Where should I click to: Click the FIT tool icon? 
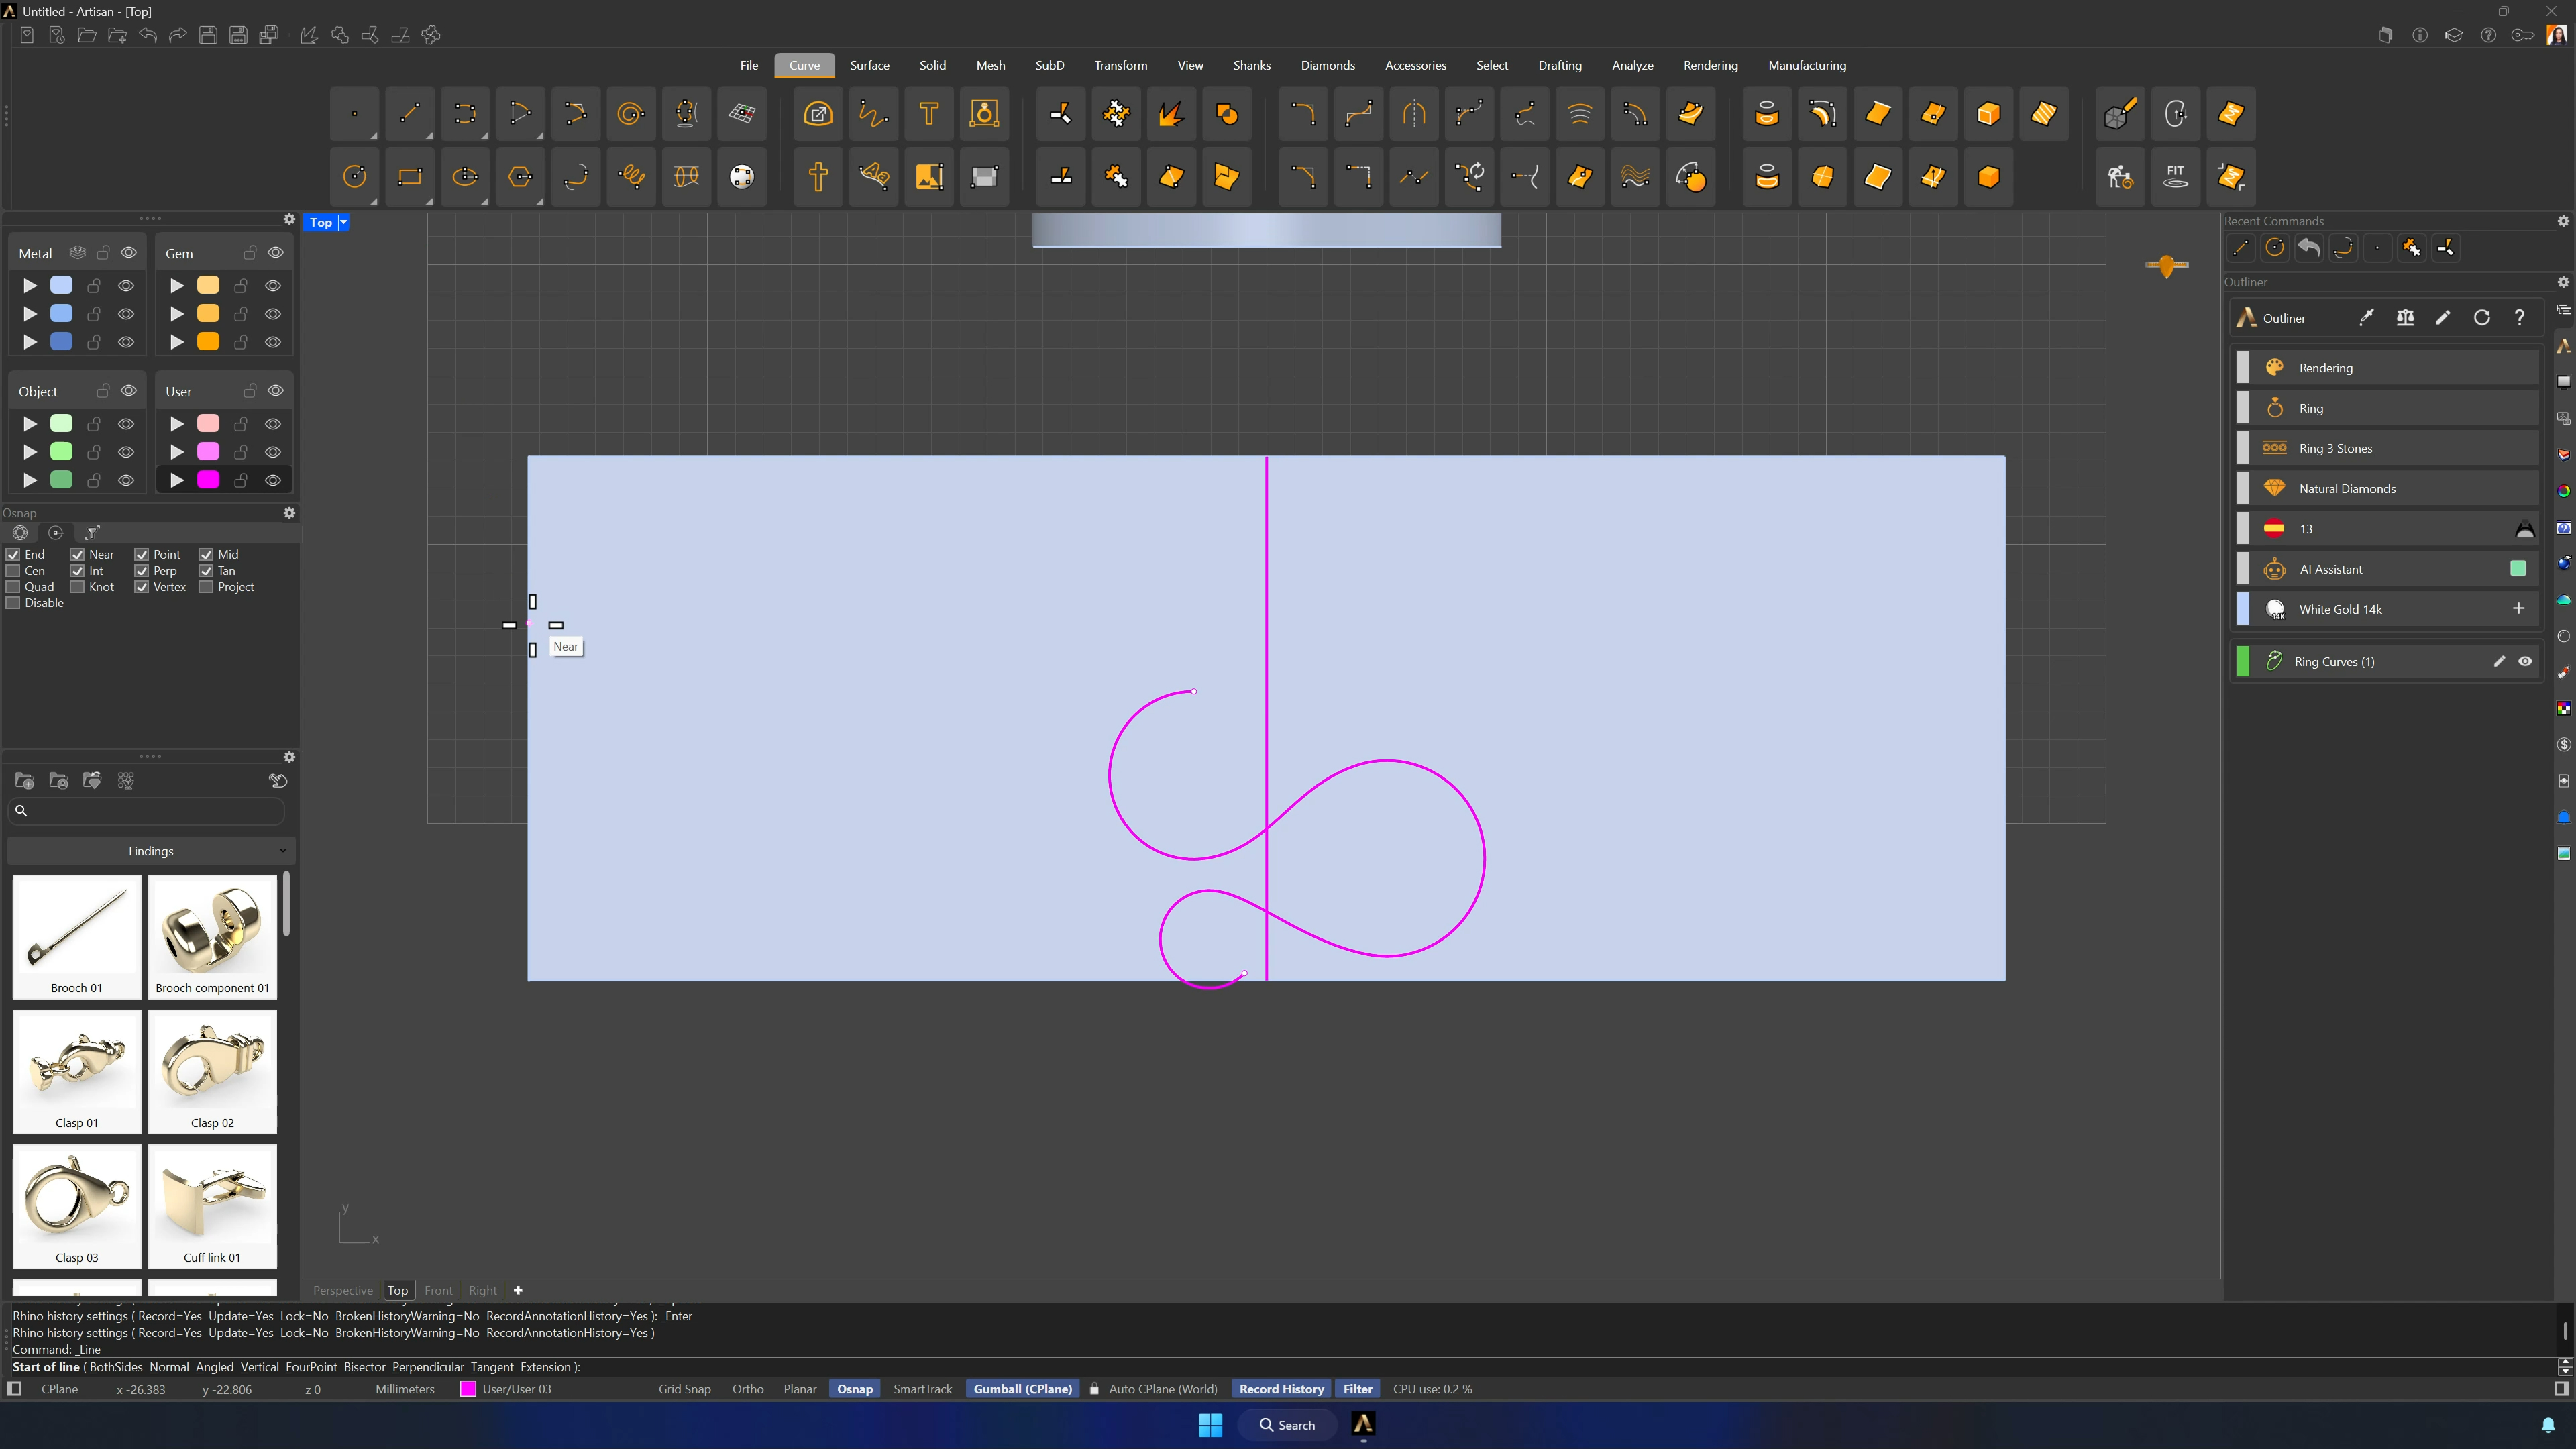click(2175, 177)
